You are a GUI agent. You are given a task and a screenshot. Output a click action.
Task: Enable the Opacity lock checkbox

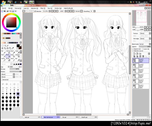click(133, 49)
